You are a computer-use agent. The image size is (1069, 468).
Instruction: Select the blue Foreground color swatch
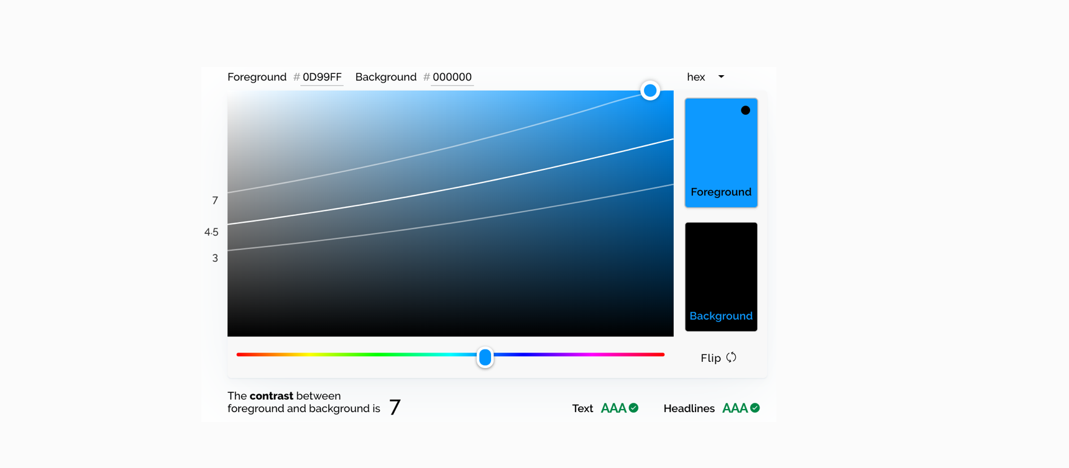click(721, 153)
